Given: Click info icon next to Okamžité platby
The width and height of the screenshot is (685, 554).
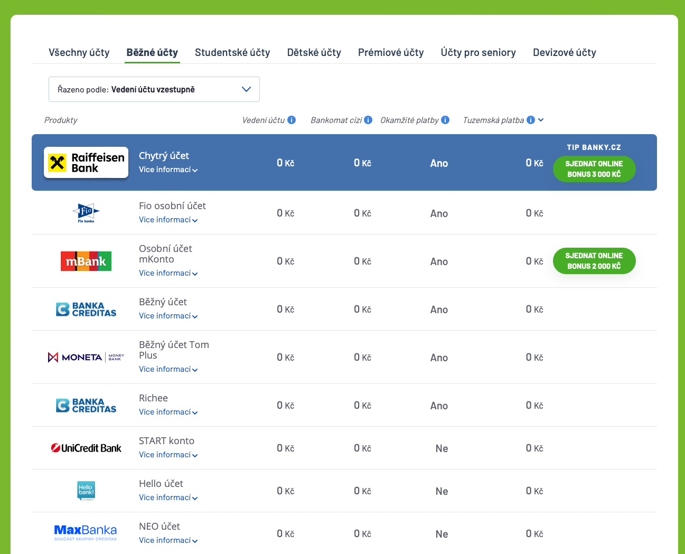Looking at the screenshot, I should pos(445,120).
